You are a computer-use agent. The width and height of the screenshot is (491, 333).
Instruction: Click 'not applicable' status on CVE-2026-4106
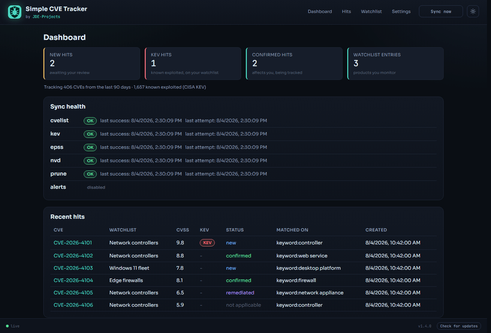(243, 305)
